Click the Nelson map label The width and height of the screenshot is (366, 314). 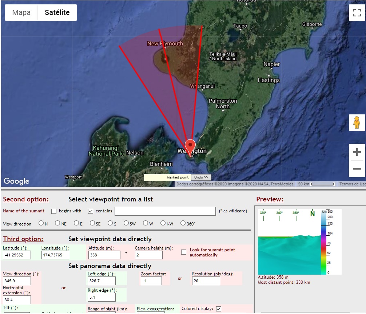tap(135, 153)
